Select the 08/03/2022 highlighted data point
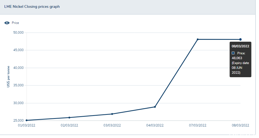Screen dimensions: 259x138 (241, 40)
